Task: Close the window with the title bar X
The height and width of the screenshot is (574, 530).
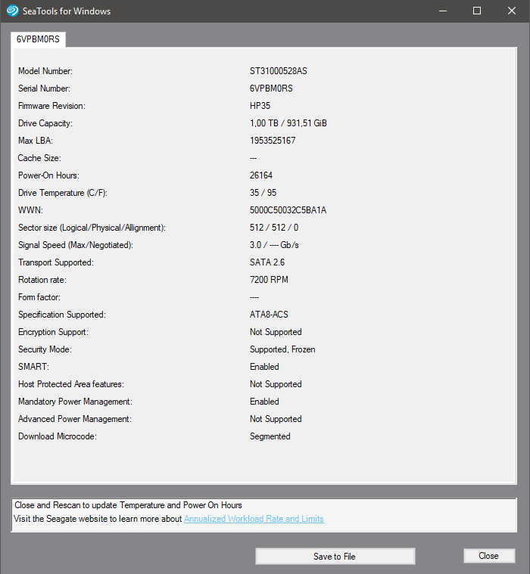Action: click(x=512, y=11)
